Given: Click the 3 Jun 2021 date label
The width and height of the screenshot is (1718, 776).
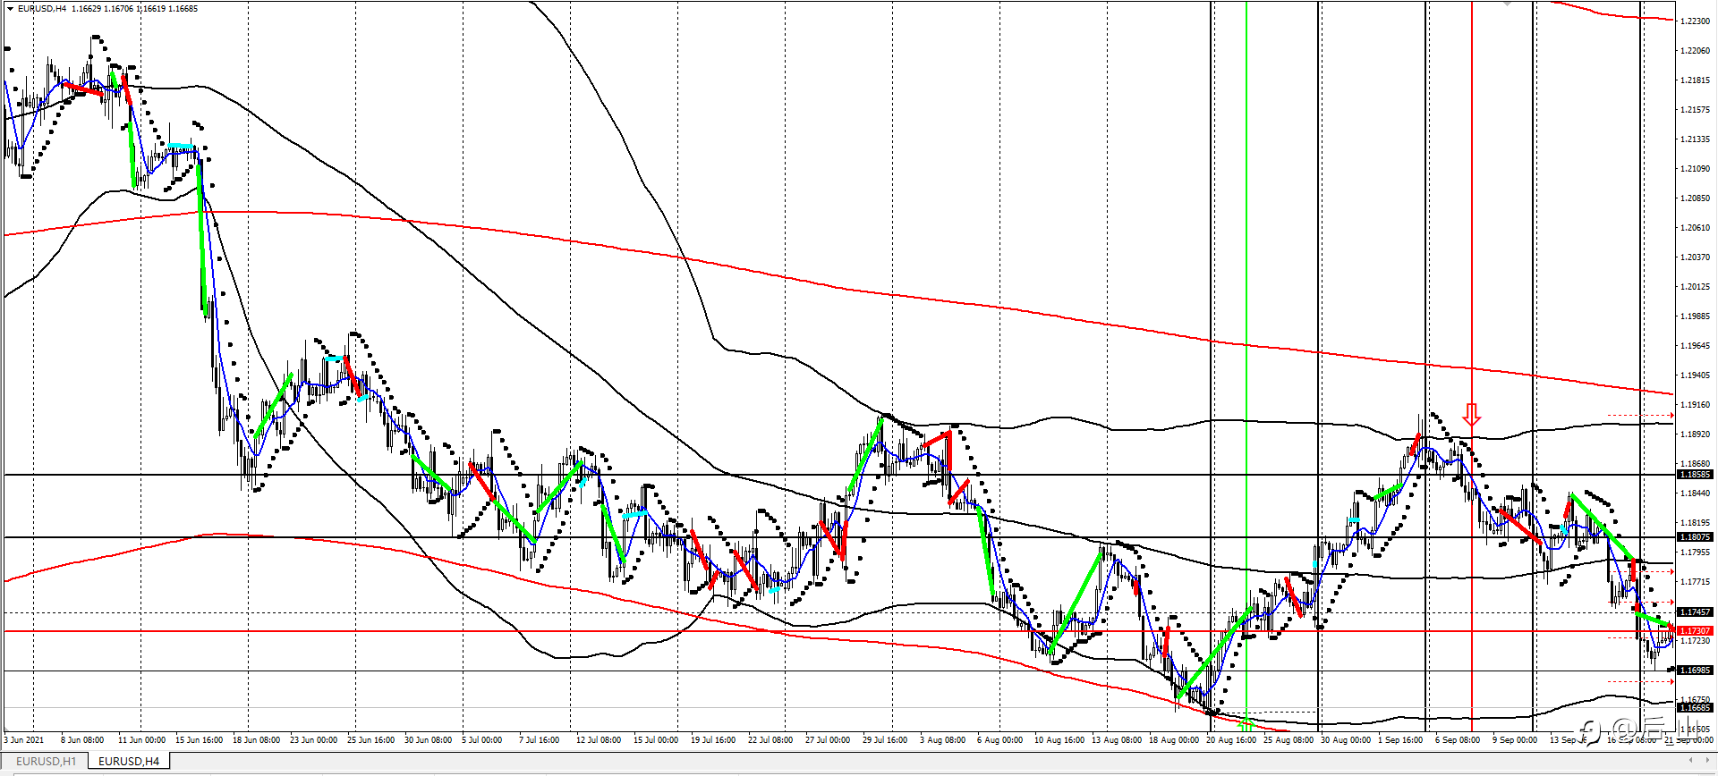Looking at the screenshot, I should click(24, 740).
